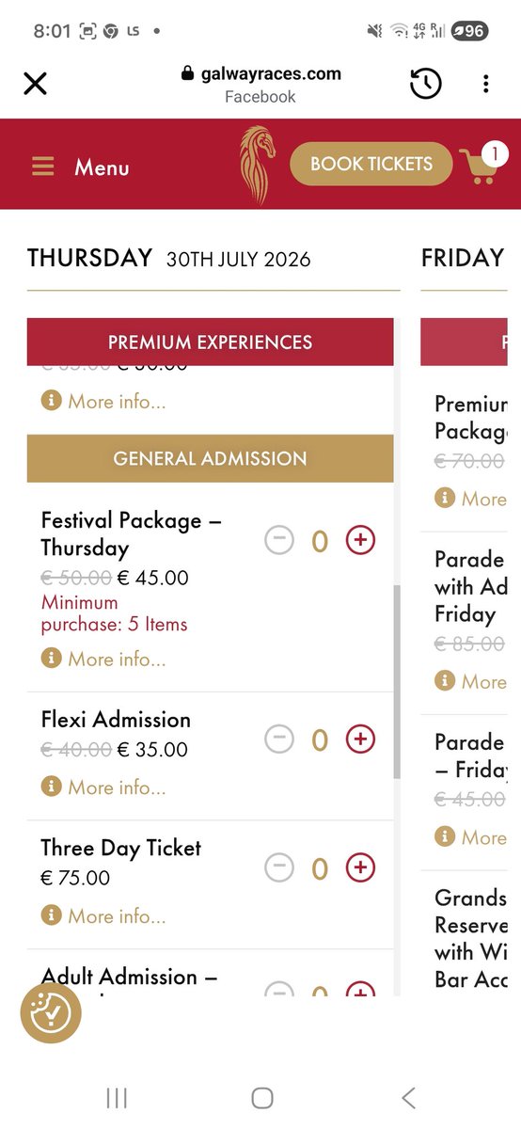
Task: Expand More info for Flexi Admission
Action: (103, 787)
